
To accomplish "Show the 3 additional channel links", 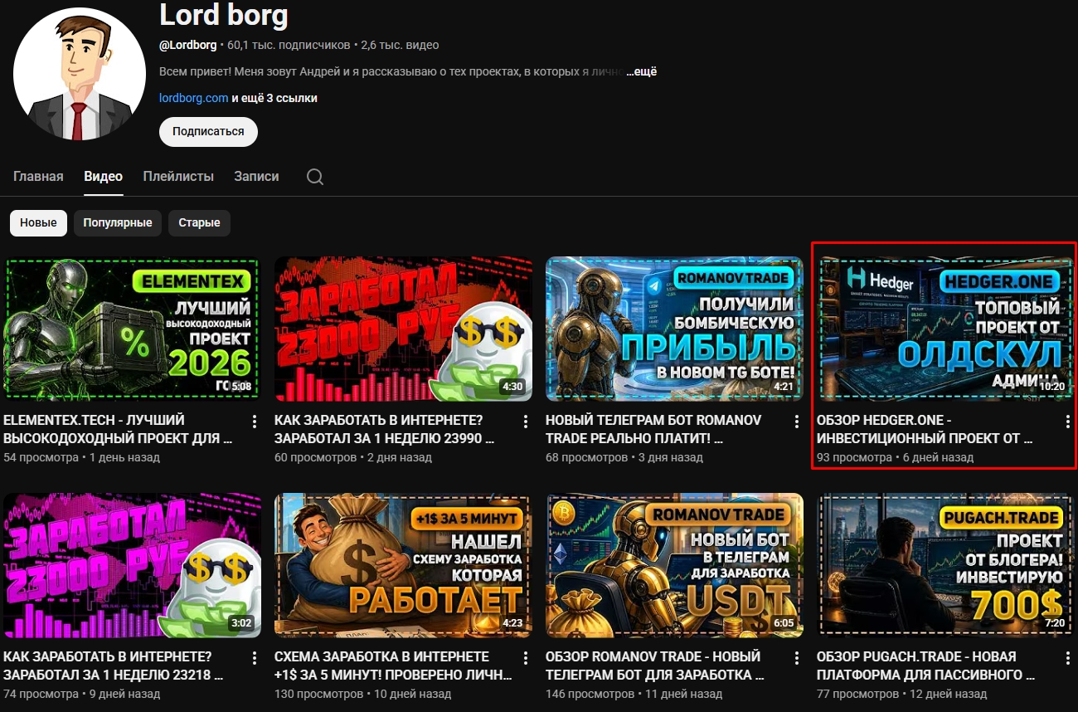I will click(274, 98).
